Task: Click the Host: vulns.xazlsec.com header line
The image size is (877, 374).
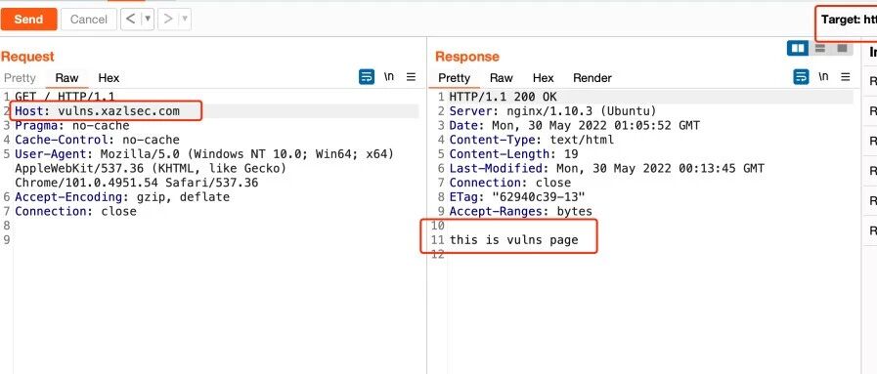Action: [98, 111]
